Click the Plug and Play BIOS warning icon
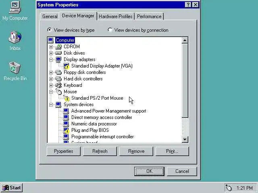Screen dimensions: 258x193 [x=66, y=130]
